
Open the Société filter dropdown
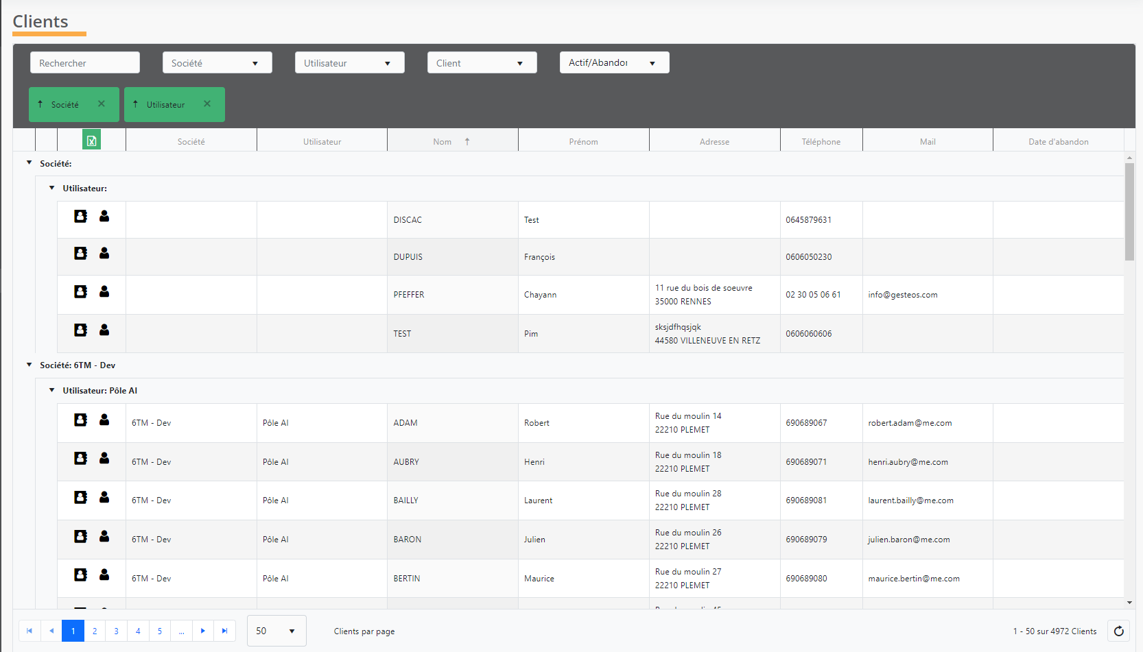tap(217, 63)
